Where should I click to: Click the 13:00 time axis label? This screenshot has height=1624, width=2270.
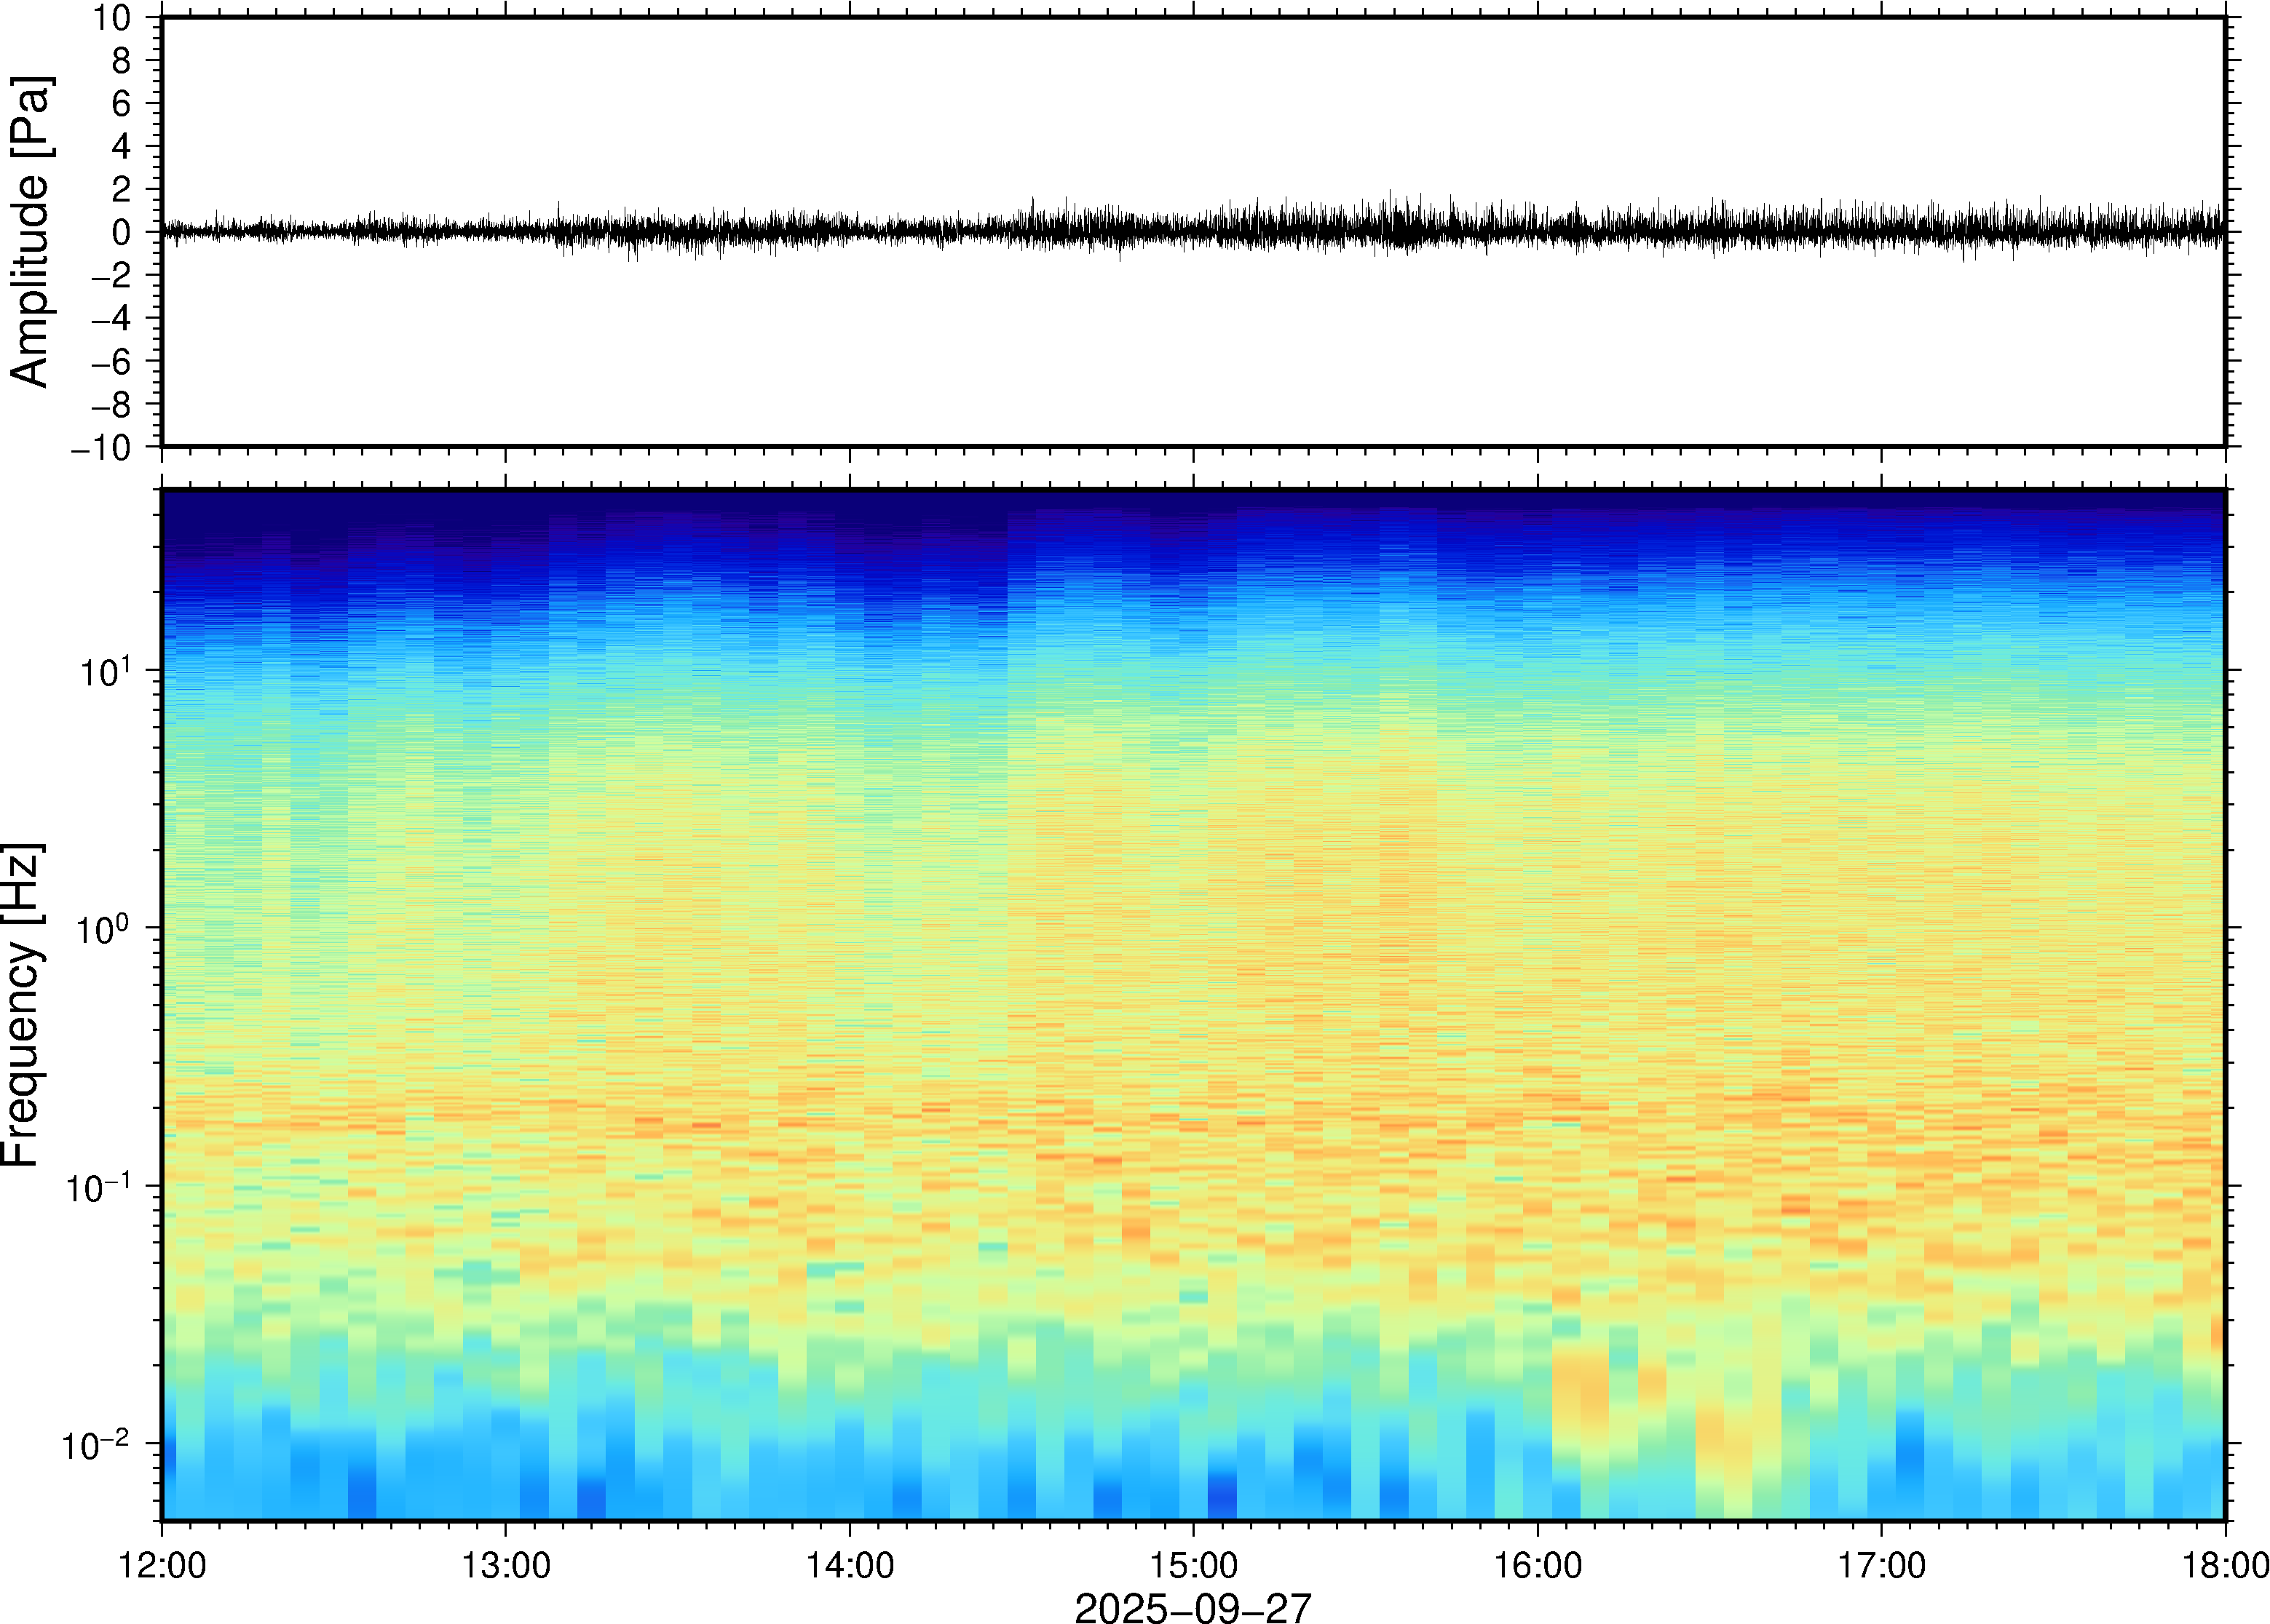pos(505,1565)
